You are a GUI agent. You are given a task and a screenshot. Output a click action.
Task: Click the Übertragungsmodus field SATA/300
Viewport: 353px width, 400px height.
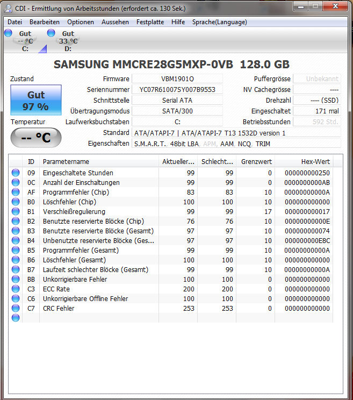pyautogui.click(x=177, y=111)
